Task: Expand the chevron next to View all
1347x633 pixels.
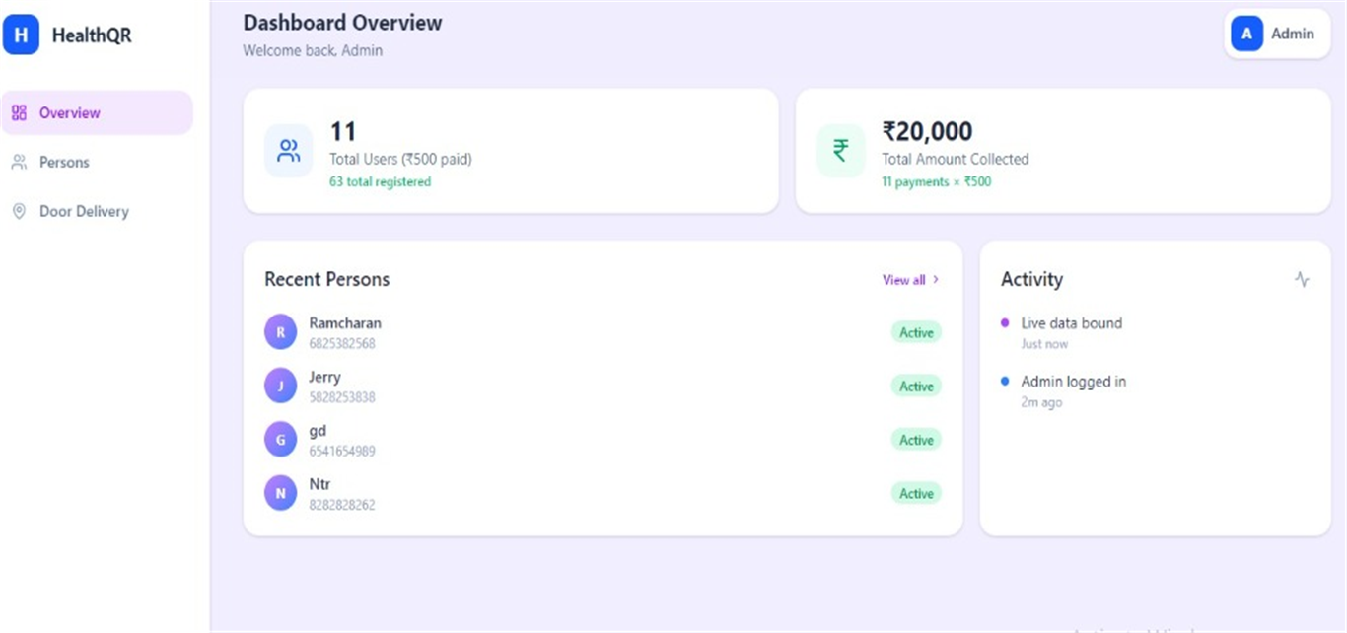Action: click(x=936, y=280)
